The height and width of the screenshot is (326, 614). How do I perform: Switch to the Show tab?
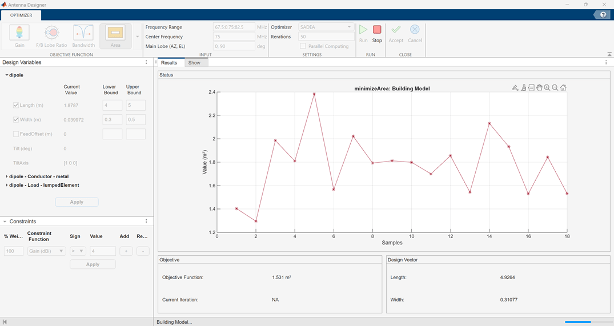point(194,63)
